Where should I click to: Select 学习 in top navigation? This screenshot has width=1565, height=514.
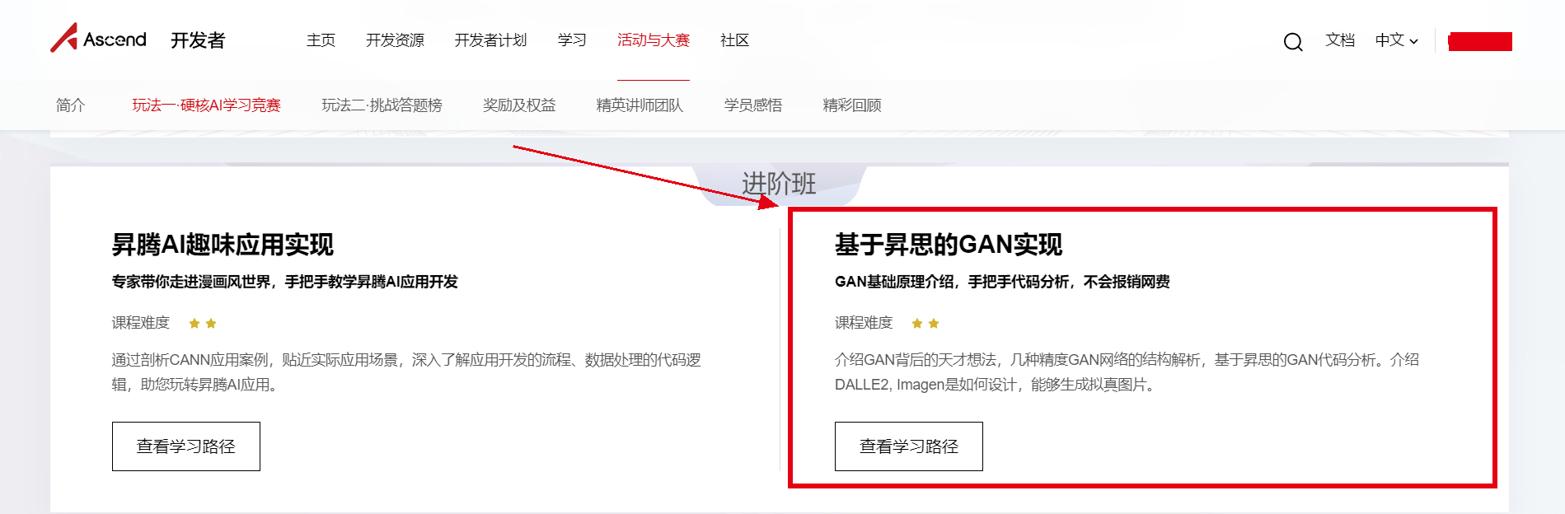pyautogui.click(x=572, y=40)
